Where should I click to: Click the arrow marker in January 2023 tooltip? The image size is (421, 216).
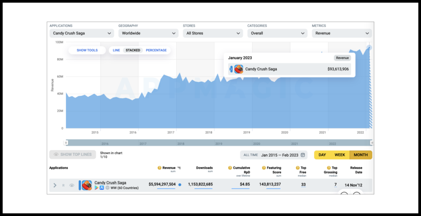[231, 69]
